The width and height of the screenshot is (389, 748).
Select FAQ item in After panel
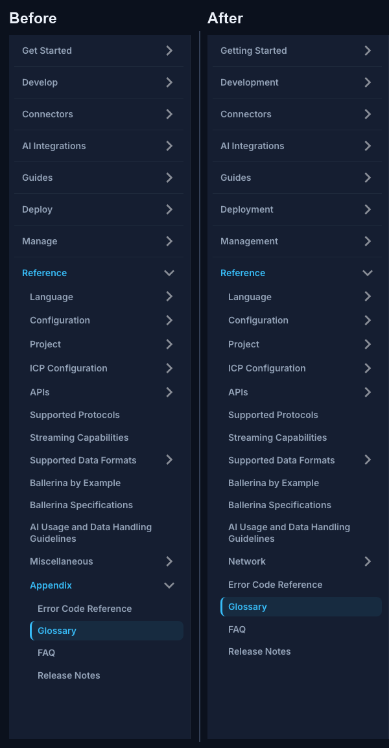(x=237, y=629)
